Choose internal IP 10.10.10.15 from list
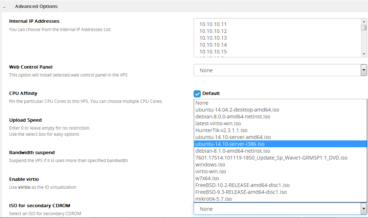 [x=213, y=52]
